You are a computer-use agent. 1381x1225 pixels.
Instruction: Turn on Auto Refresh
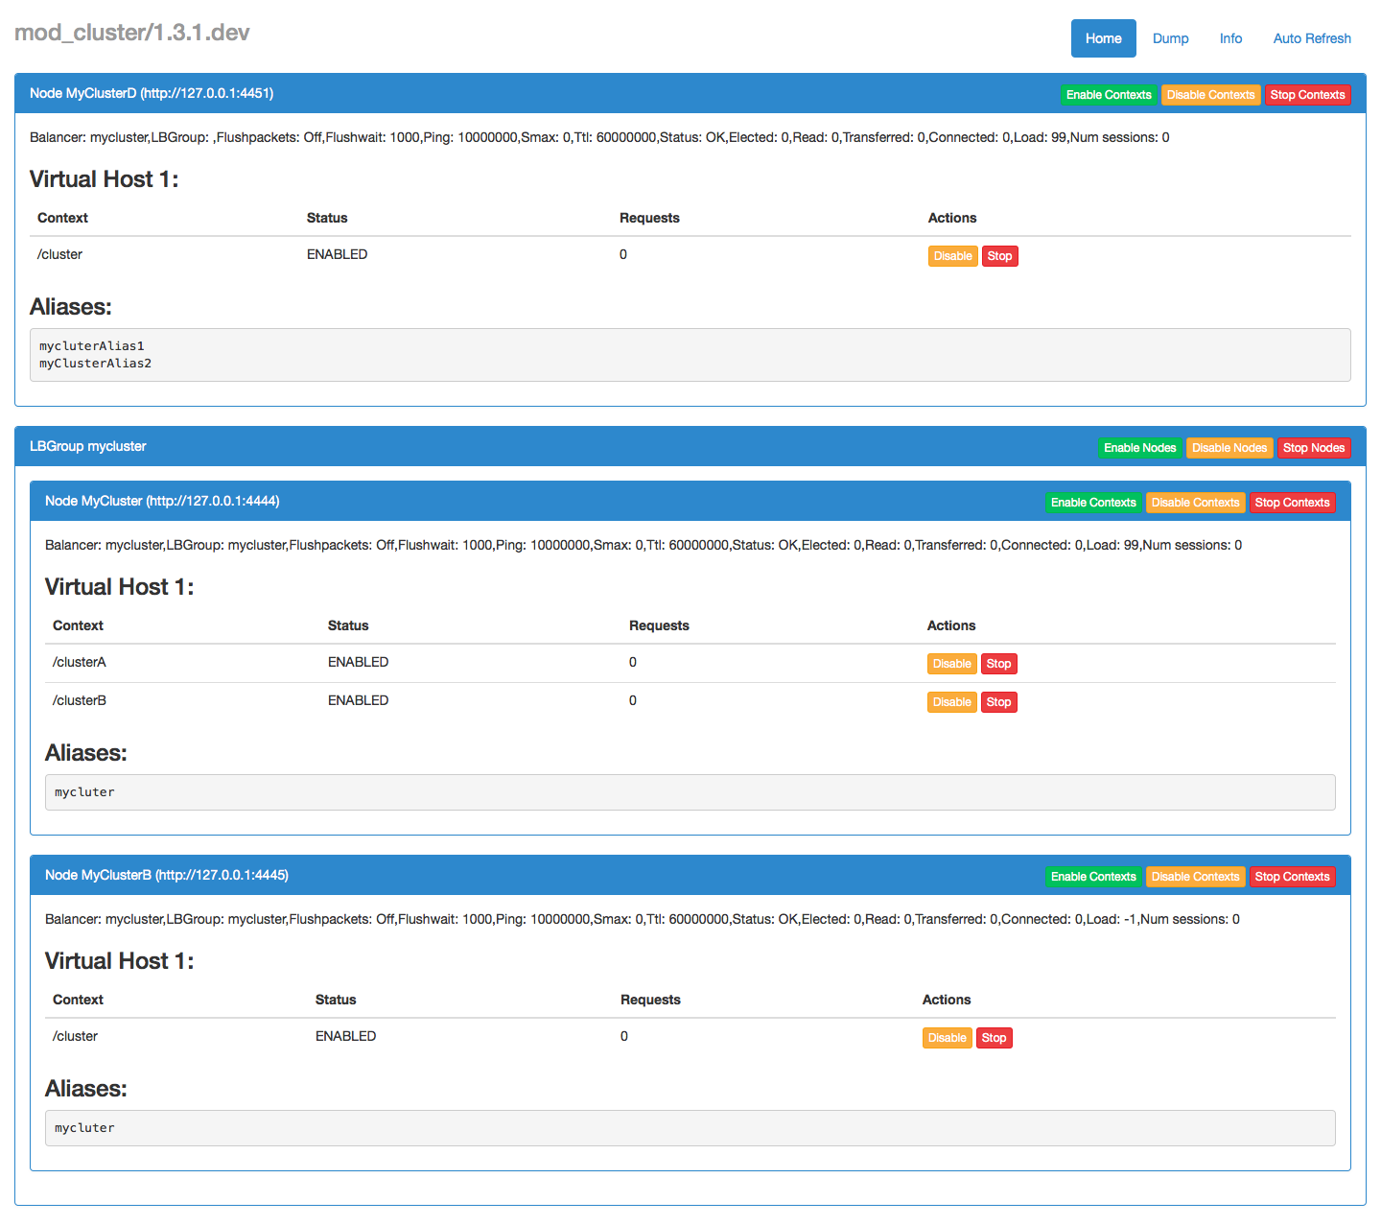pyautogui.click(x=1312, y=38)
